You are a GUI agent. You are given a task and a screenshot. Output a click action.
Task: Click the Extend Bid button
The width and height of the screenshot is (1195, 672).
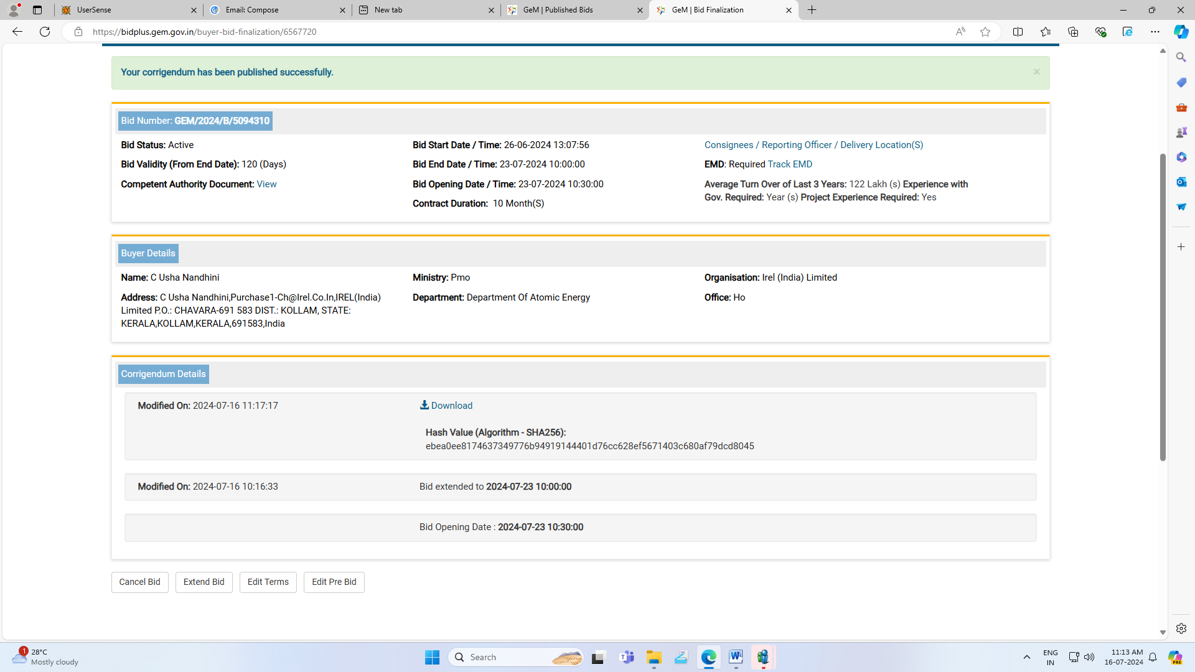pyautogui.click(x=204, y=582)
